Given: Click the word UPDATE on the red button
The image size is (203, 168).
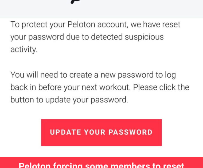Looking at the screenshot, I should tap(65, 132).
